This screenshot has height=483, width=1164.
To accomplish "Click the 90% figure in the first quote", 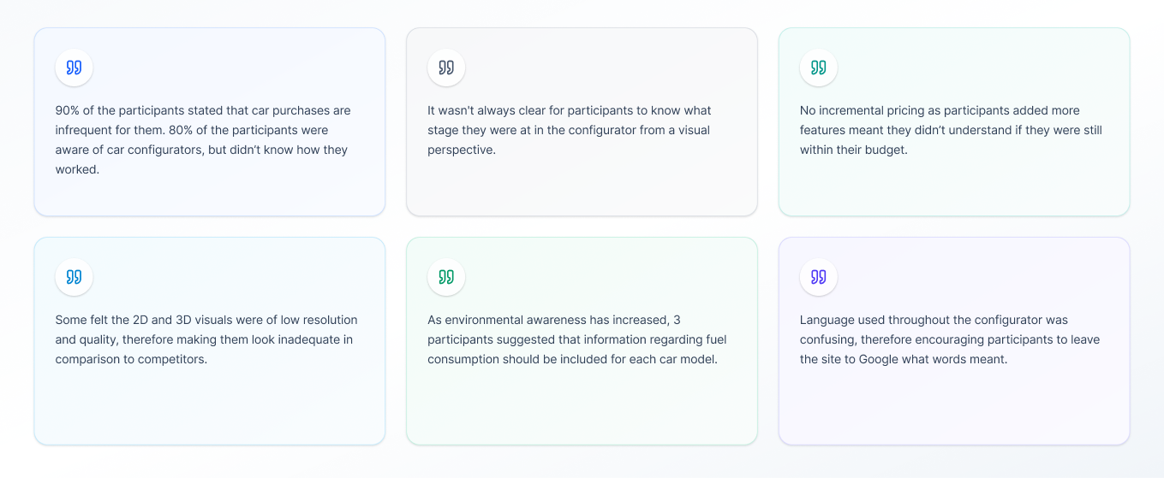I will 68,111.
